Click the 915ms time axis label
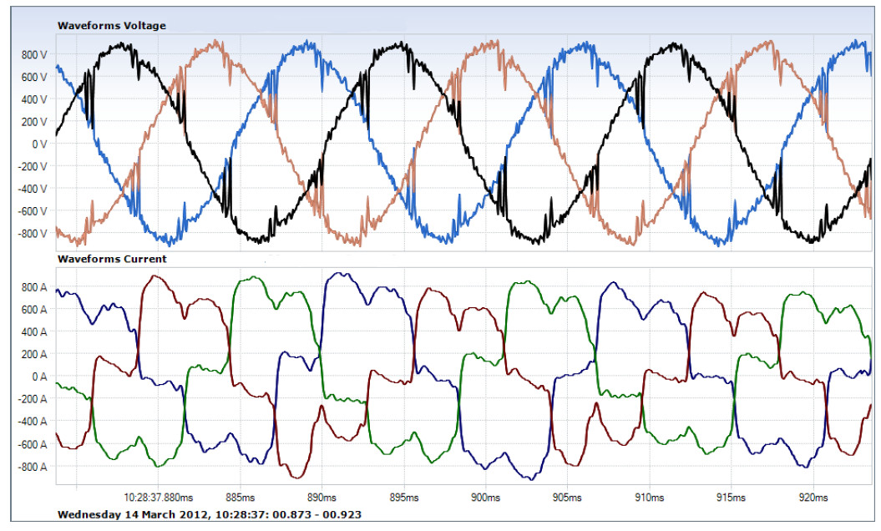The width and height of the screenshot is (881, 531). coord(730,497)
